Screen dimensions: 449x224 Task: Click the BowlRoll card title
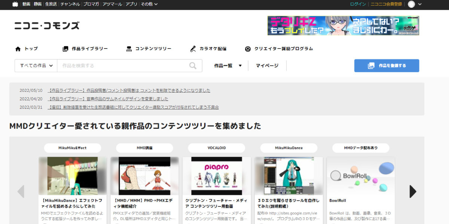click(x=337, y=200)
